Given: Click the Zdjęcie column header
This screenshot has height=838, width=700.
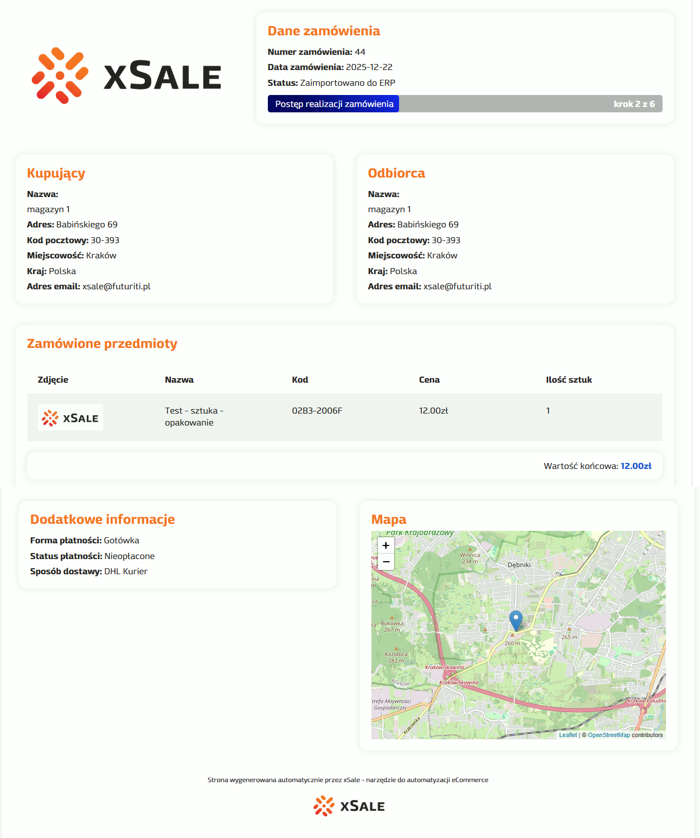Looking at the screenshot, I should click(x=53, y=380).
